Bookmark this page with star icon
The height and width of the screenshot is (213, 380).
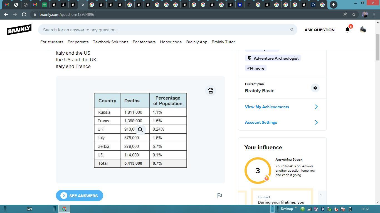(354, 14)
